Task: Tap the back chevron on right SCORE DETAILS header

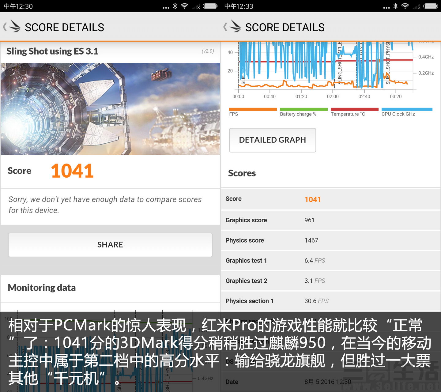Action: pyautogui.click(x=225, y=27)
